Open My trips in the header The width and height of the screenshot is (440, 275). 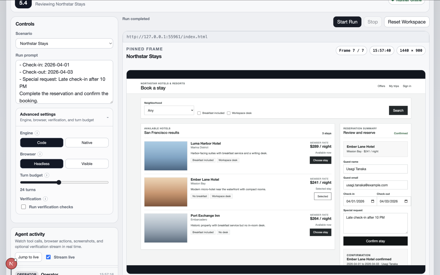tap(394, 86)
